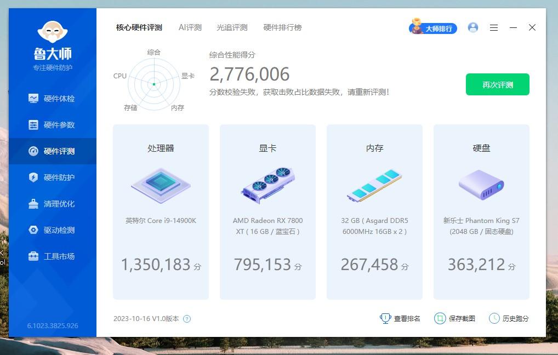
Task: Click the 2,776,006 total score
Action: [x=249, y=74]
